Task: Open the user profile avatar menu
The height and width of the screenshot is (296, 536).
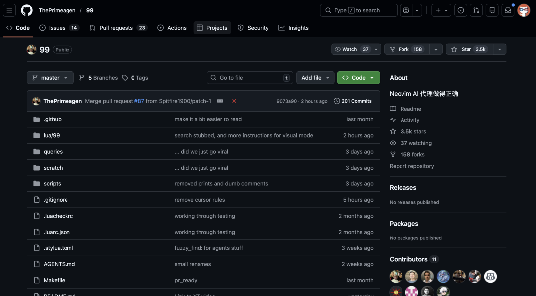Action: tap(524, 10)
